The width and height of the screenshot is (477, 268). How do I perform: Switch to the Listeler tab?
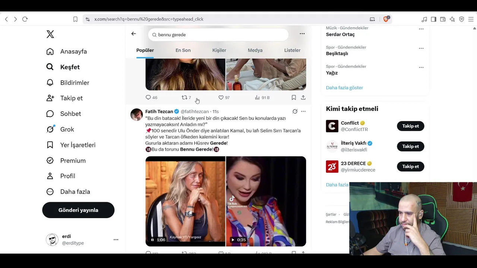pos(292,50)
